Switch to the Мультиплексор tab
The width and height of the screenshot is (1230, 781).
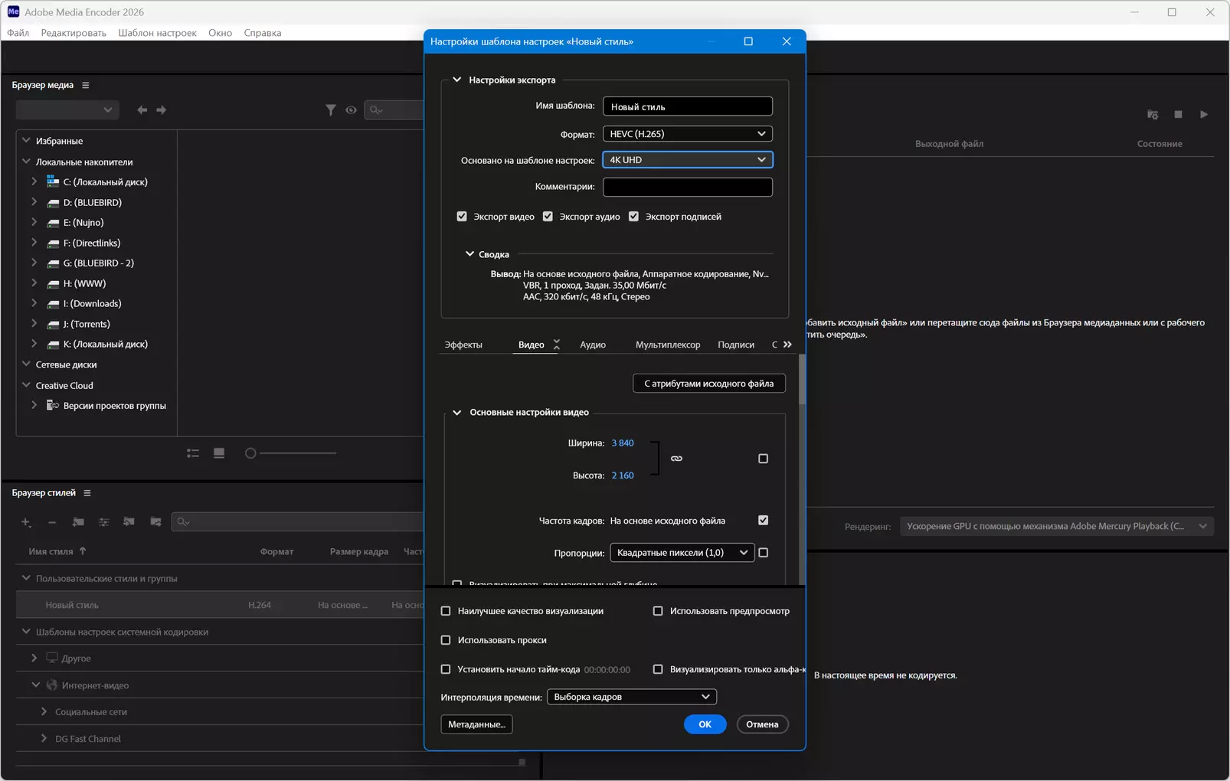pos(668,345)
